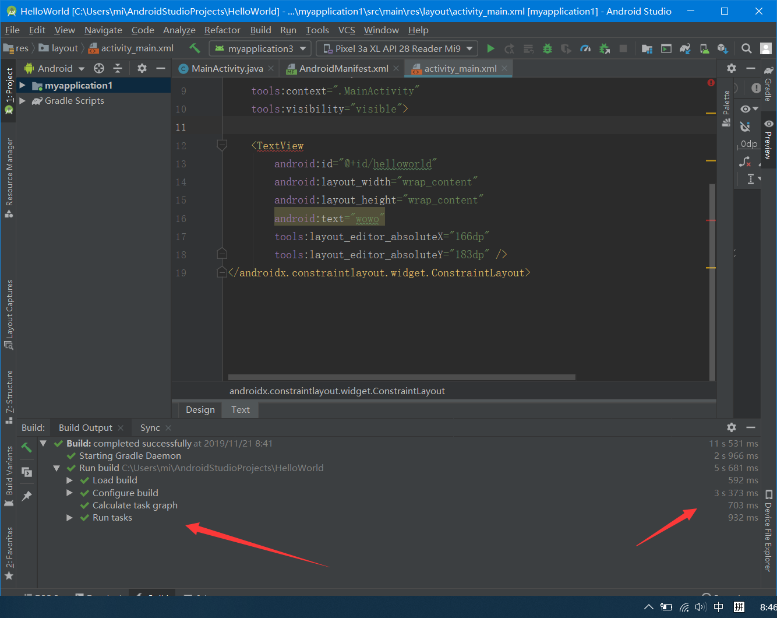
Task: Open the VCS menu
Action: (x=347, y=30)
